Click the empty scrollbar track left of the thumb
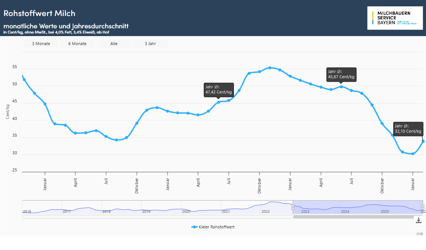 [157, 216]
